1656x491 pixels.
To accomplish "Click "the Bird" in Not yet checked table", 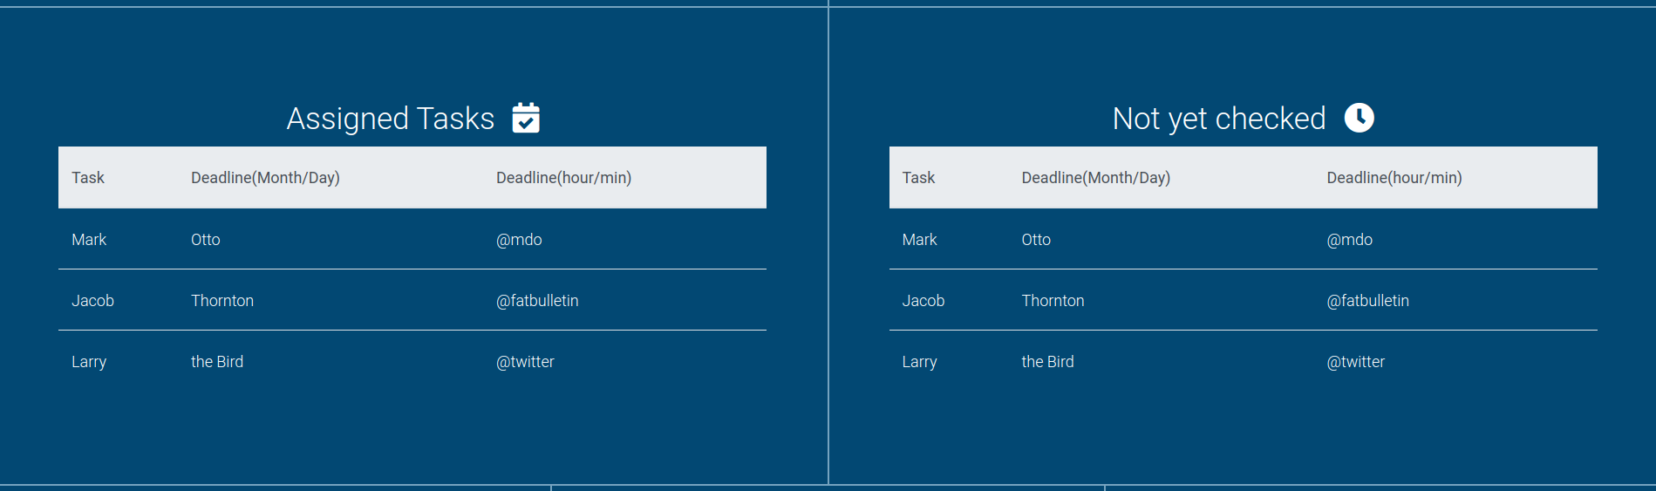I will point(1047,362).
